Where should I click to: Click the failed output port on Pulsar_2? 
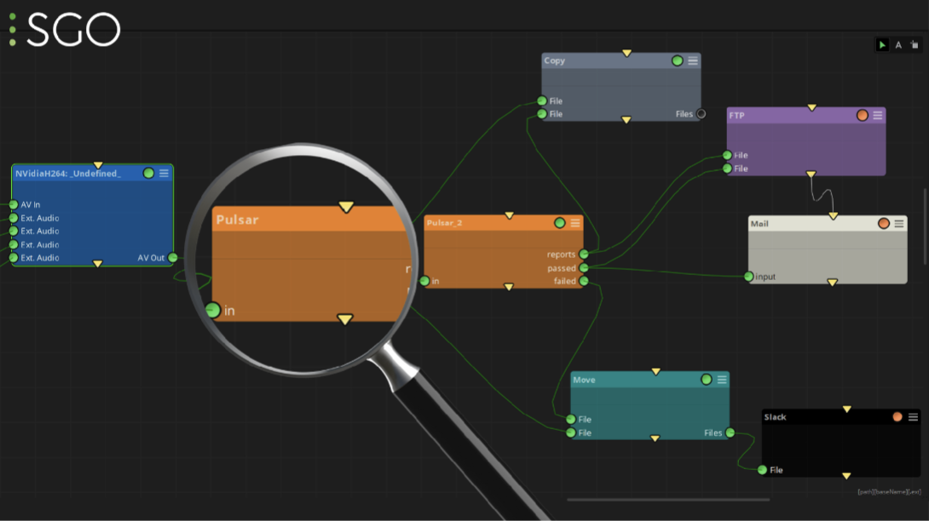(x=584, y=281)
